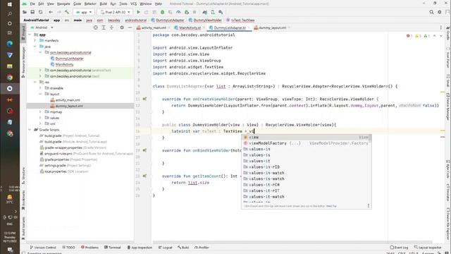The image size is (451, 254).
Task: Open Search Everywhere magnifier icon
Action: click(431, 12)
